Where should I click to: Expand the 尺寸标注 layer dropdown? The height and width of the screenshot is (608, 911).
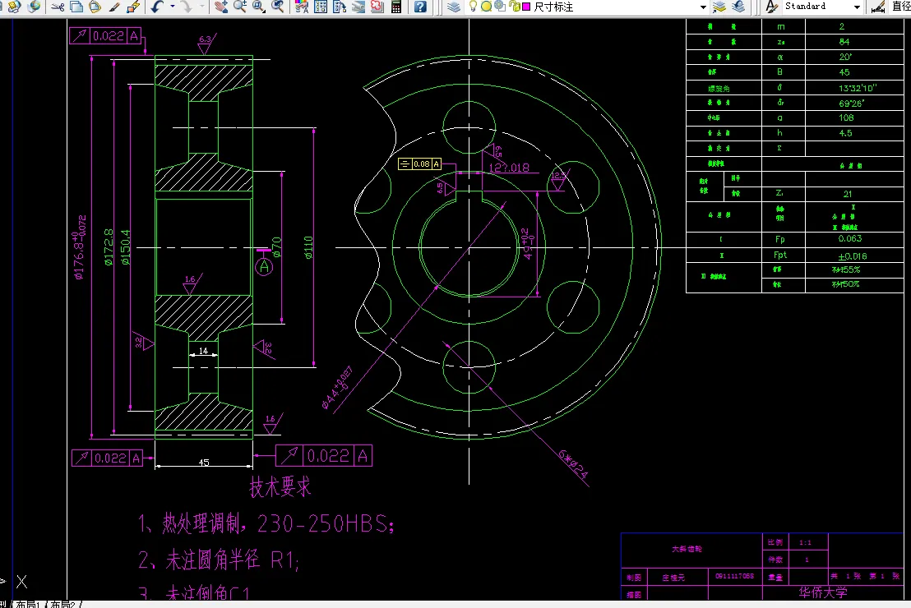pos(703,7)
